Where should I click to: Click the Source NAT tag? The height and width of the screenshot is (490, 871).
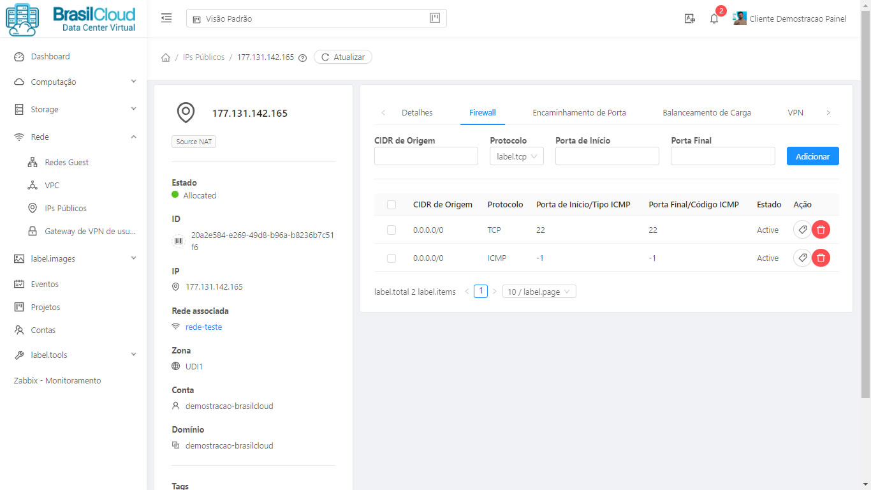[x=194, y=142]
